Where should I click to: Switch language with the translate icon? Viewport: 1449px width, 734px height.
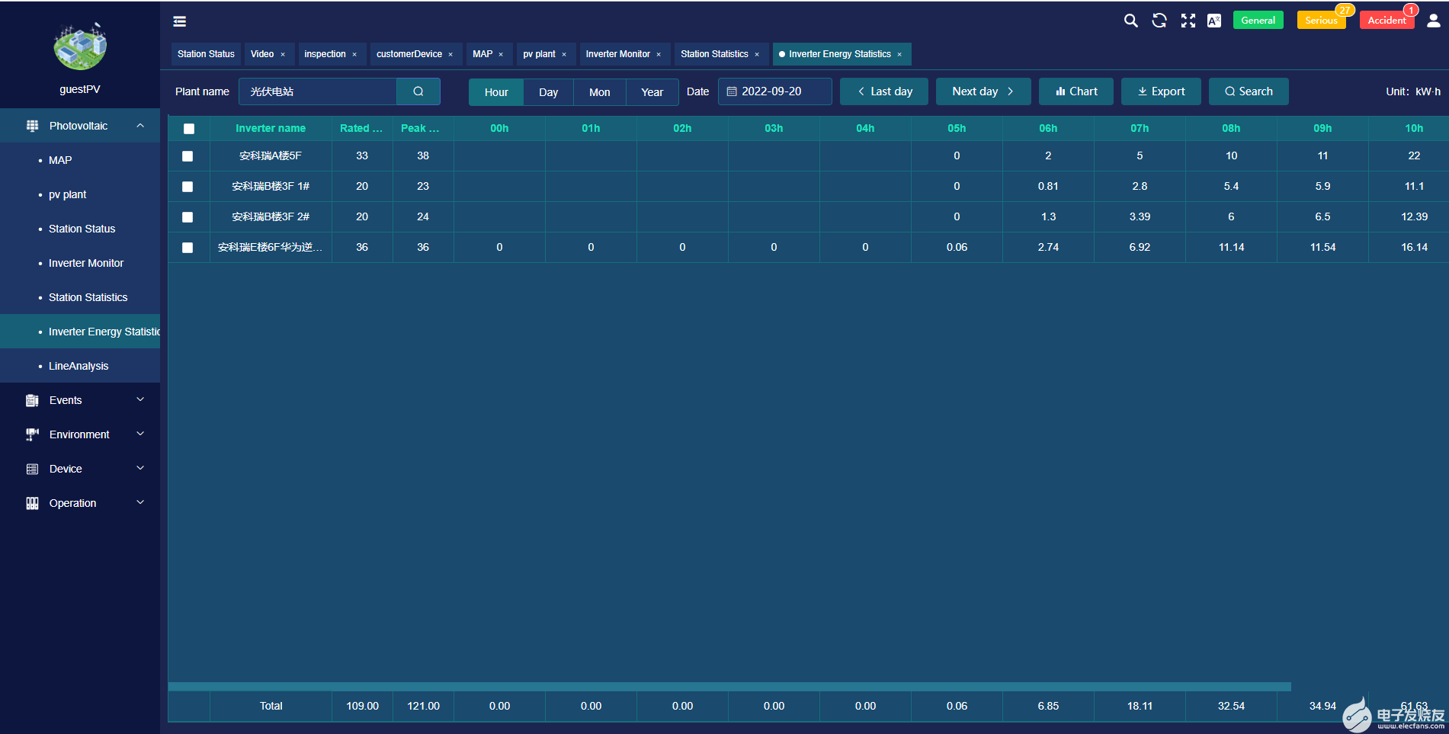[x=1214, y=21]
